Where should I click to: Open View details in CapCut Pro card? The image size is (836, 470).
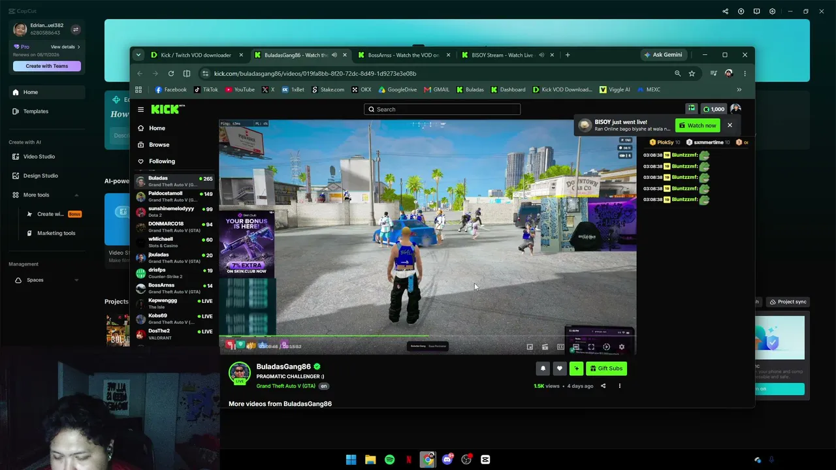click(x=65, y=47)
